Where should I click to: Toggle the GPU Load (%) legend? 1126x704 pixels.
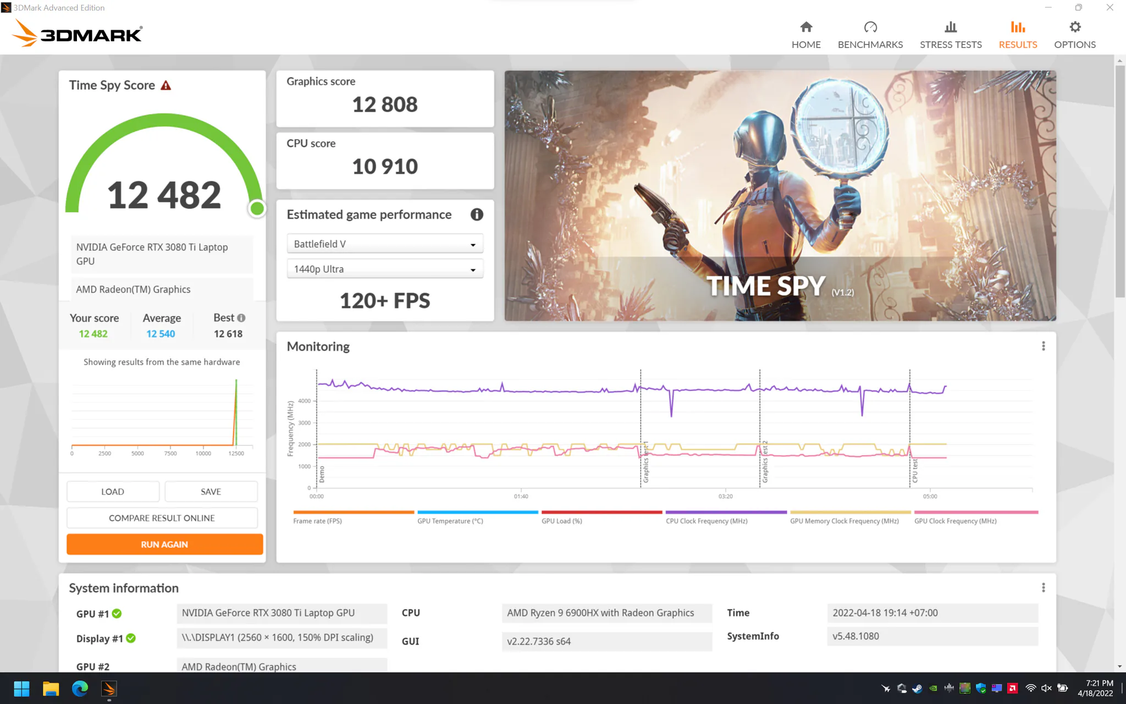(601, 518)
